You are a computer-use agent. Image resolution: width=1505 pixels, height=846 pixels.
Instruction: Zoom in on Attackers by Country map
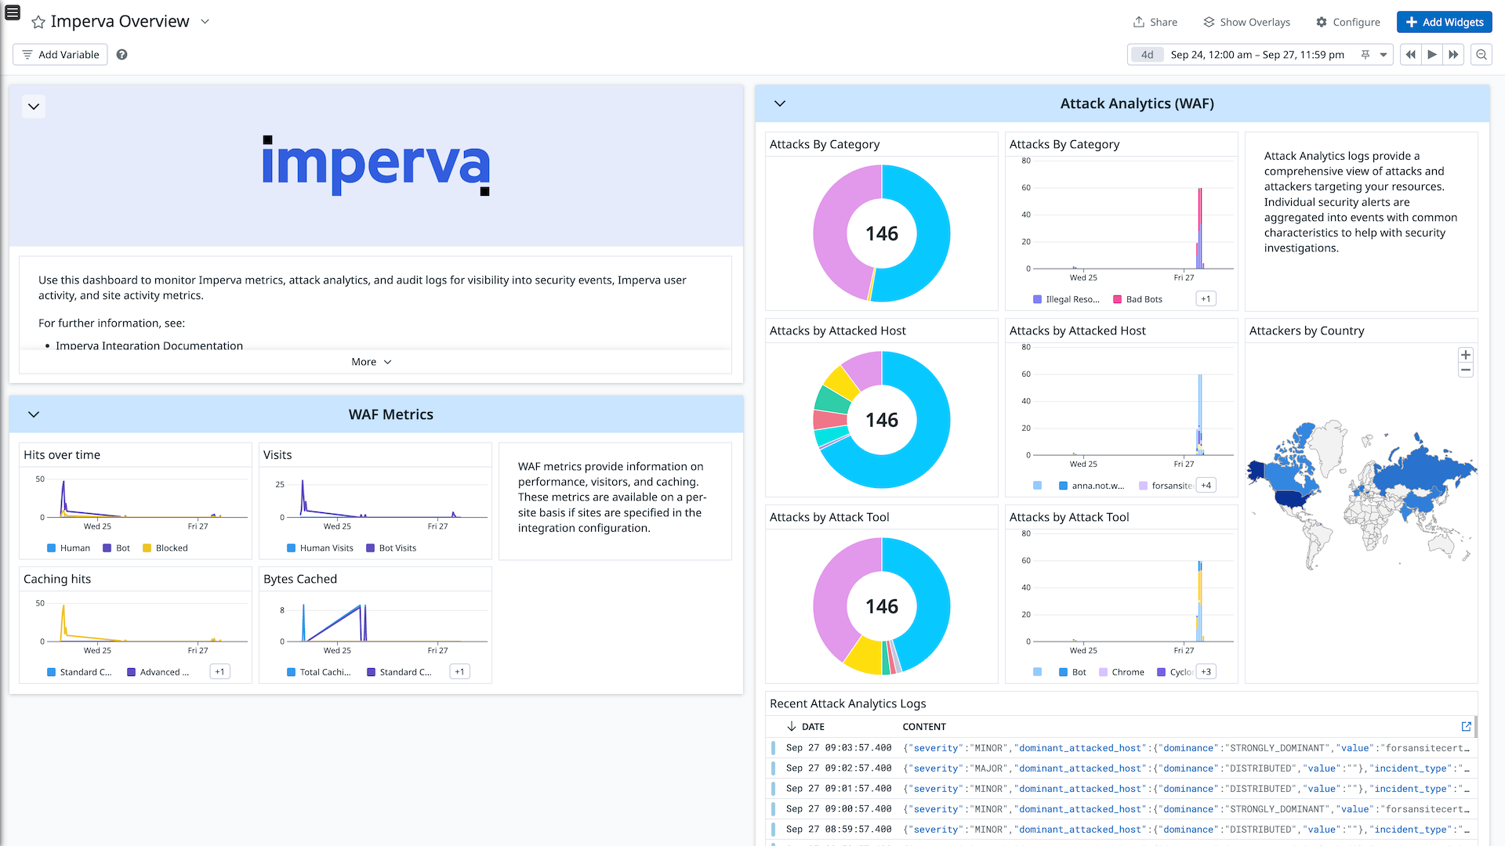[x=1465, y=355]
